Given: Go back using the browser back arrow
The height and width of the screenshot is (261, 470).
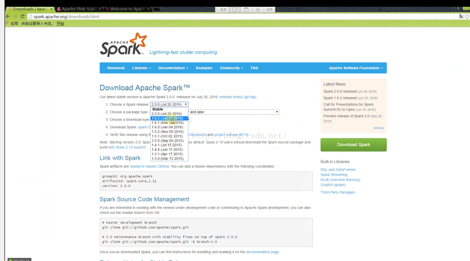Looking at the screenshot, I should pyautogui.click(x=8, y=16).
